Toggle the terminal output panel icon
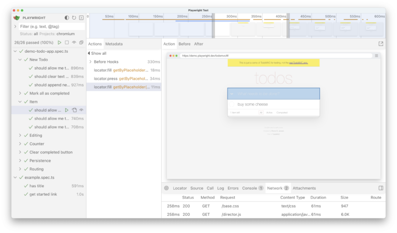 81,18
